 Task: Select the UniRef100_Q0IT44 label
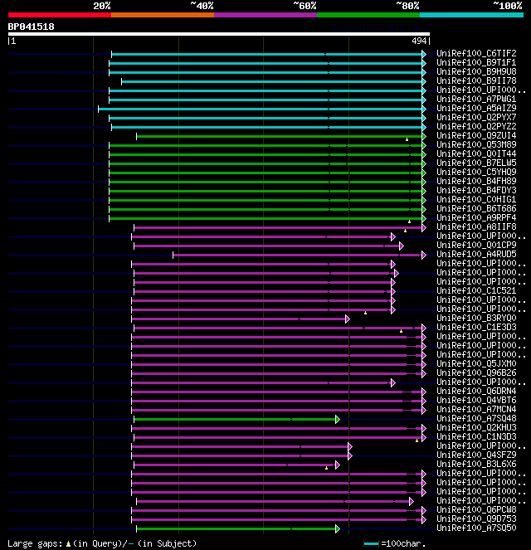point(476,153)
